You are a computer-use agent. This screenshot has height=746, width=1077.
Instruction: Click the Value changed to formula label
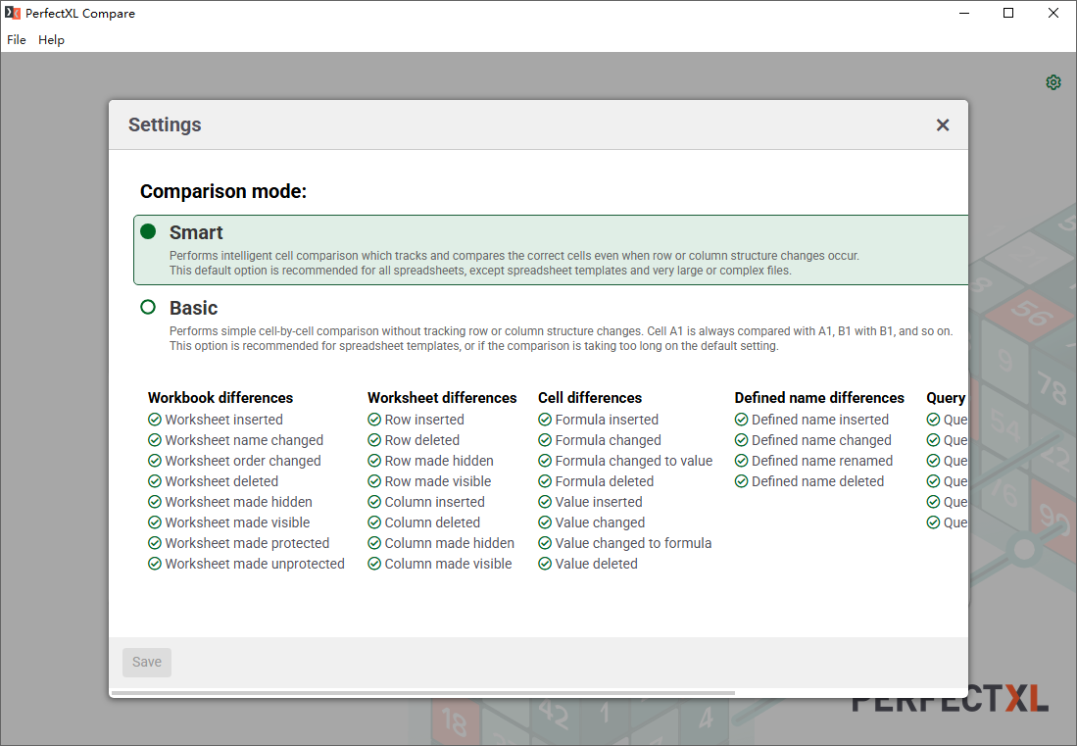633,543
